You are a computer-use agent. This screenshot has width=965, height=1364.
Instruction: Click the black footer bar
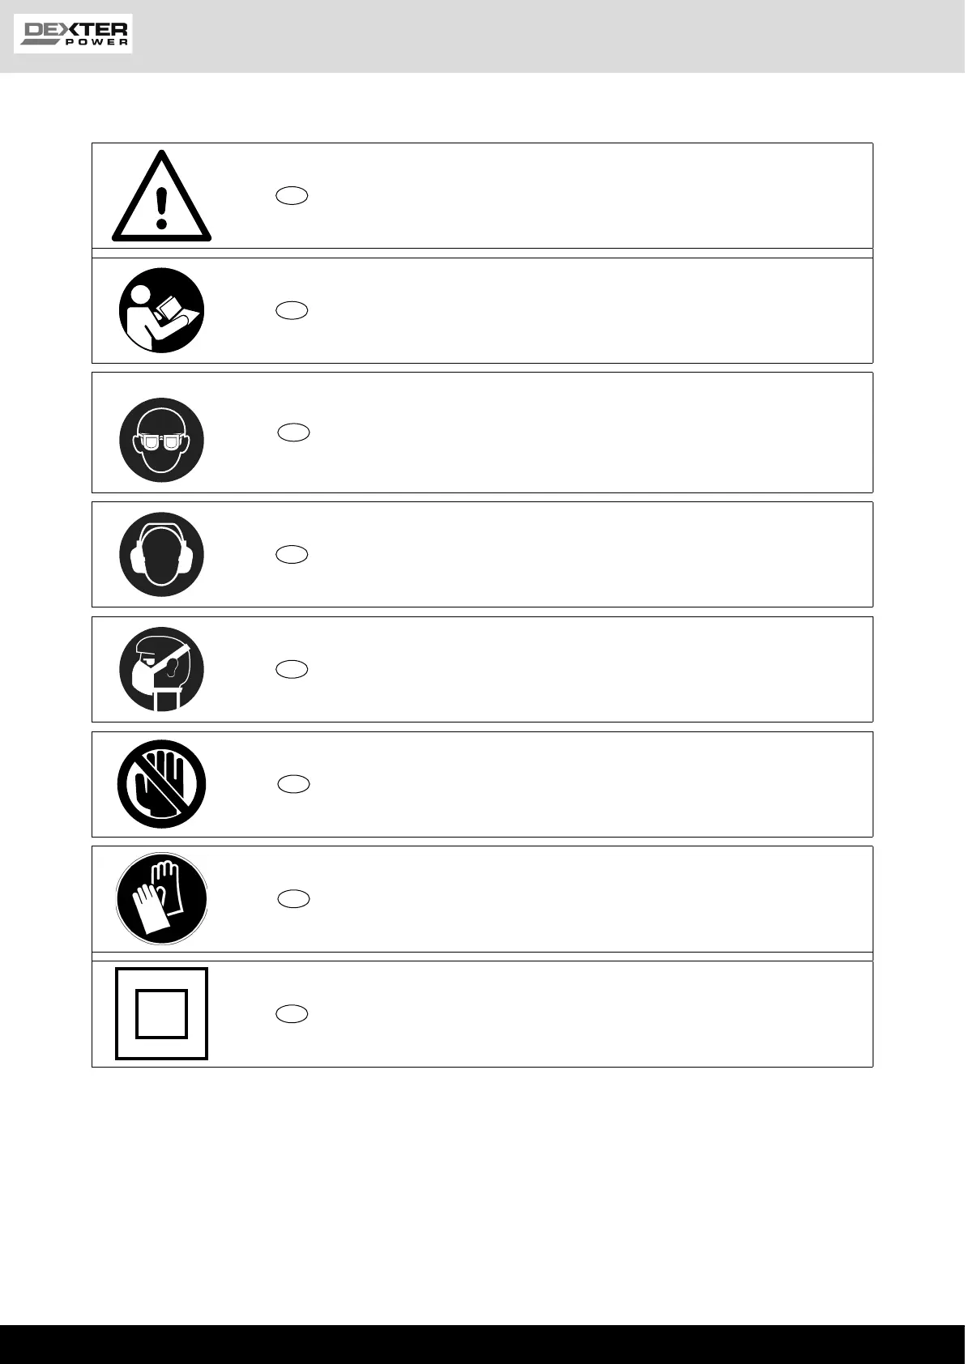(x=482, y=1345)
